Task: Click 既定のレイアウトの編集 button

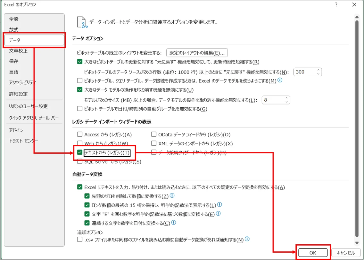Action: (197, 53)
